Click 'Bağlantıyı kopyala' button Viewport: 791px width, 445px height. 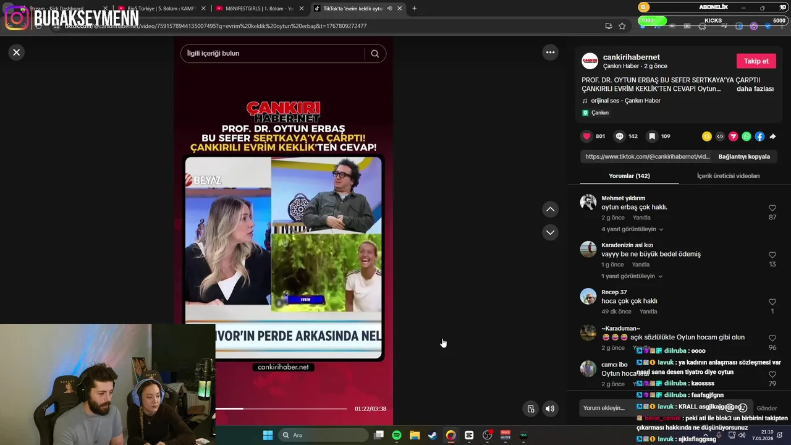point(744,156)
